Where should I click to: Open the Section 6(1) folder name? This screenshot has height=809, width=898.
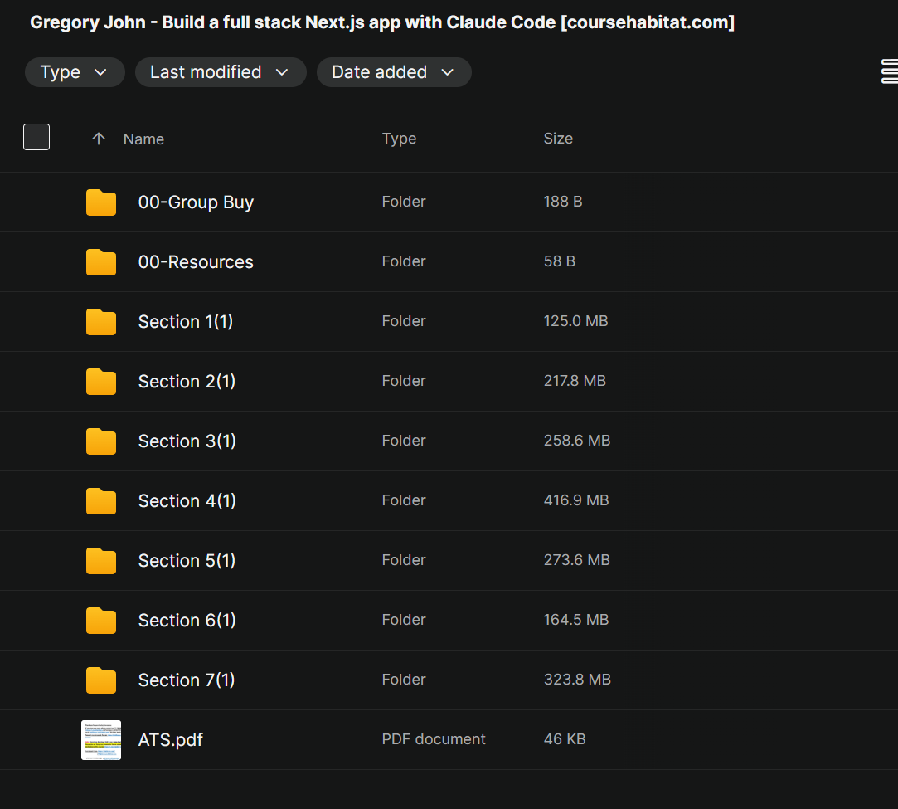(187, 621)
